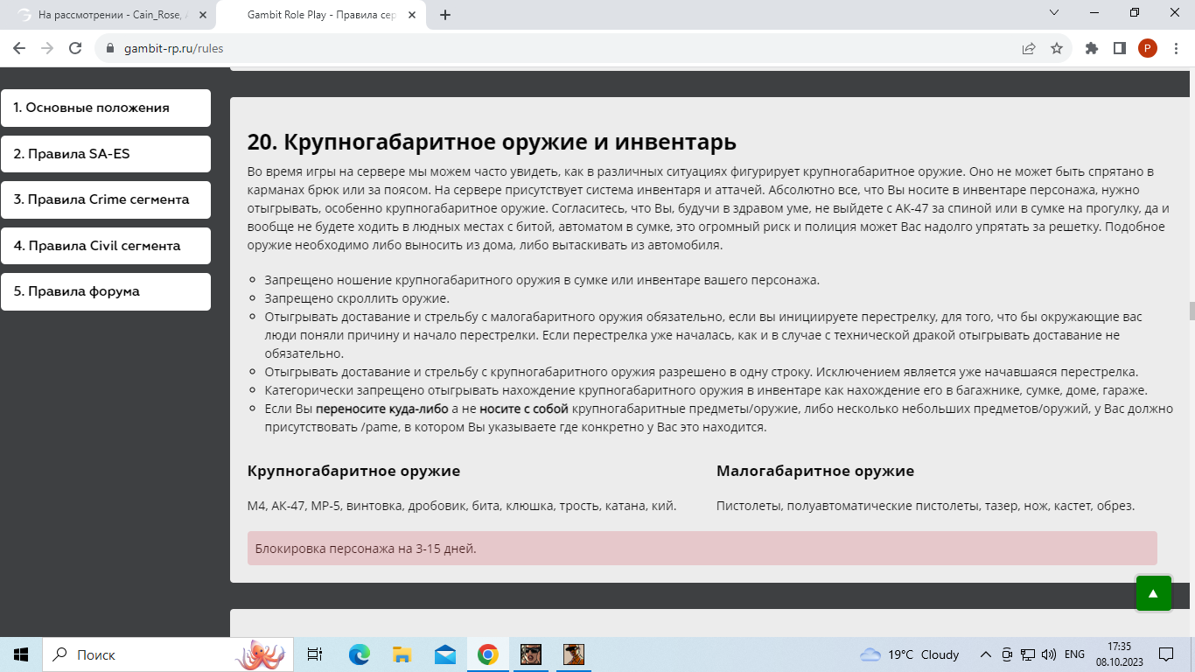This screenshot has height=672, width=1195.
Task: Expand the tab search chevron dropdown
Action: tap(1054, 13)
